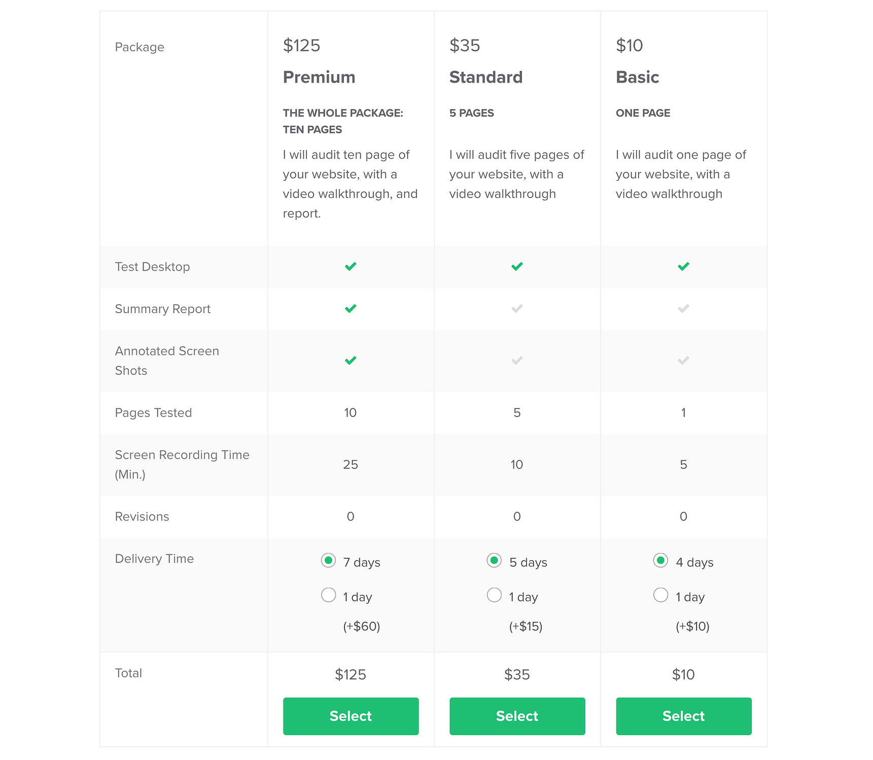Select the 4 days option under Basic
Screen dimensions: 873x760
660,561
